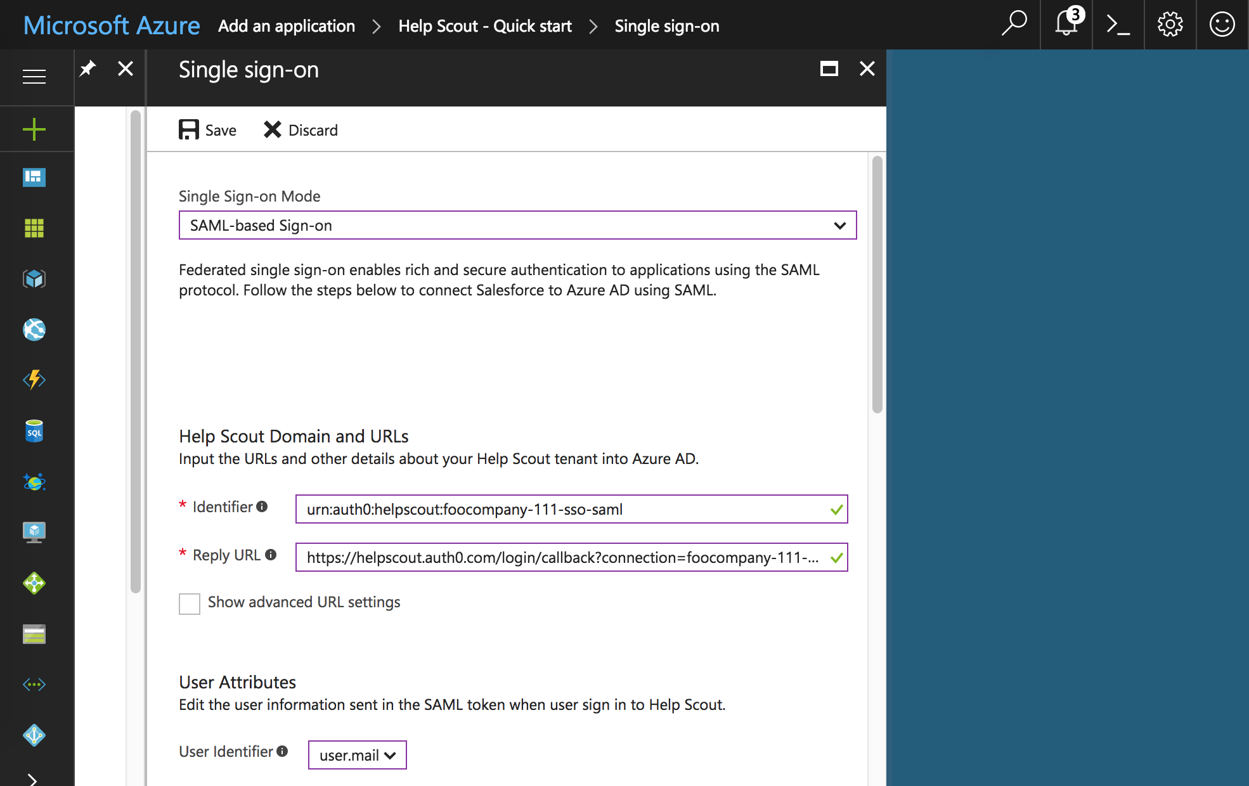1249x786 pixels.
Task: Launch Cloud Shell from top bar
Action: [1118, 25]
